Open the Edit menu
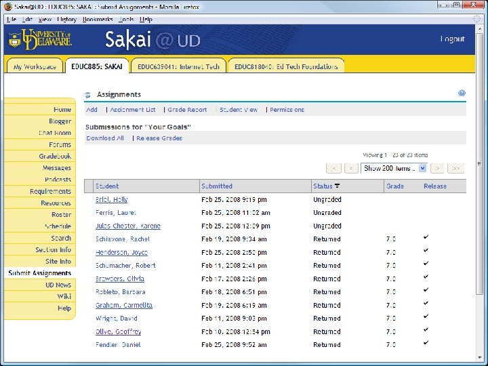The image size is (488, 366). point(27,19)
